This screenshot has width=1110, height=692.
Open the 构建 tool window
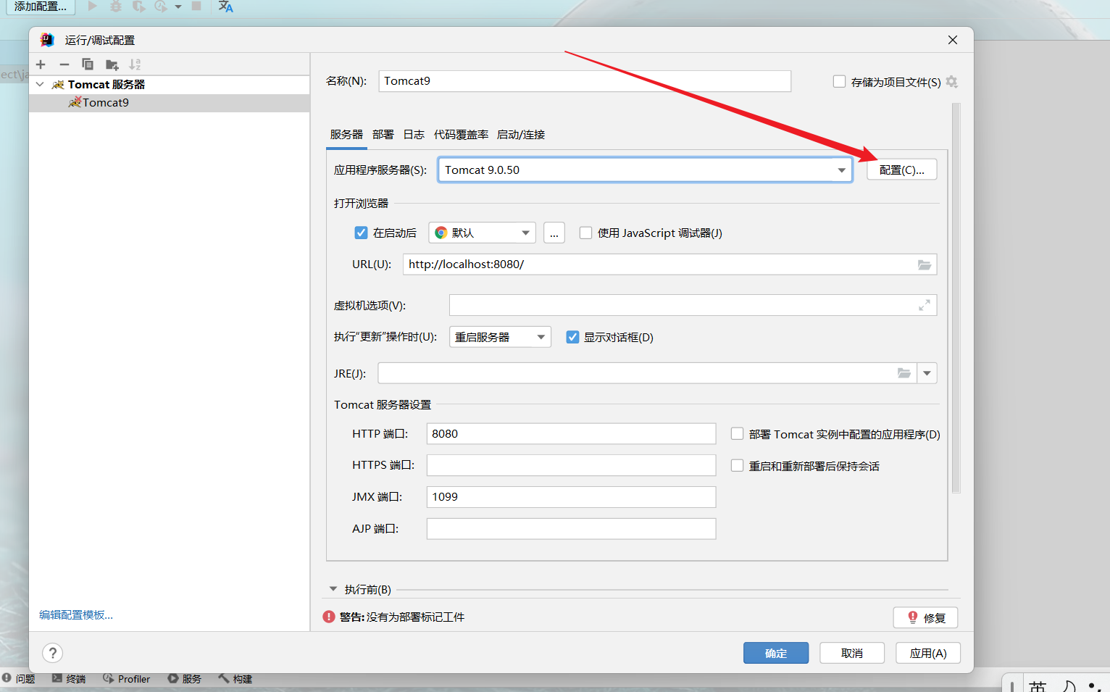point(235,679)
